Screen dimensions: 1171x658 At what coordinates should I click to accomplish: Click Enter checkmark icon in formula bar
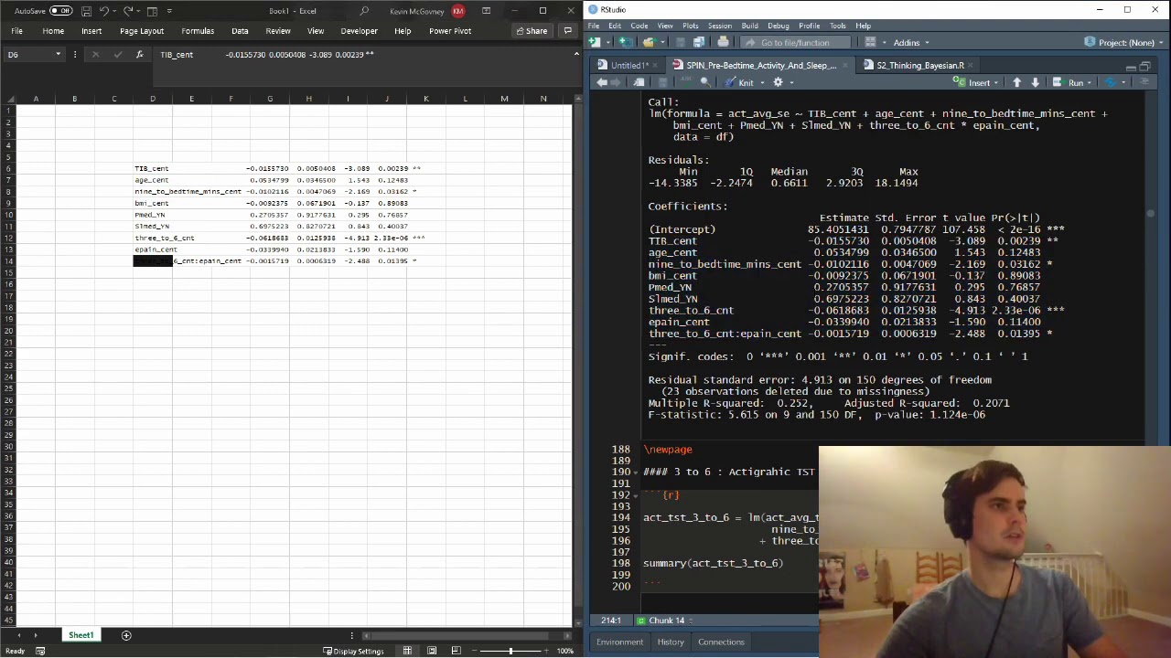point(117,55)
